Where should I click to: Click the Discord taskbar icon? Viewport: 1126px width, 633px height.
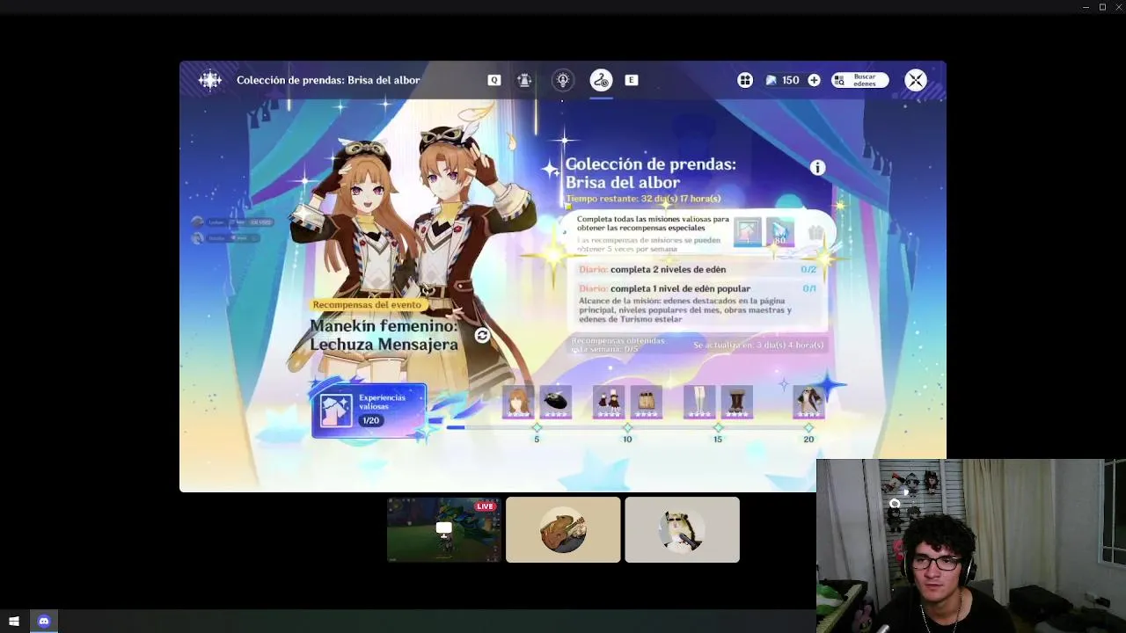(x=44, y=621)
